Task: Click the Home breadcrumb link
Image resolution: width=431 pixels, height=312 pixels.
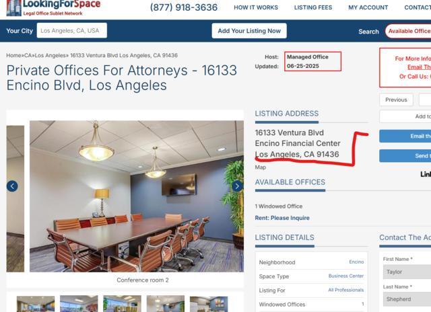Action: (x=13, y=55)
